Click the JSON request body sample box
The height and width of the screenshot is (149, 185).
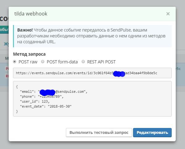92,99
